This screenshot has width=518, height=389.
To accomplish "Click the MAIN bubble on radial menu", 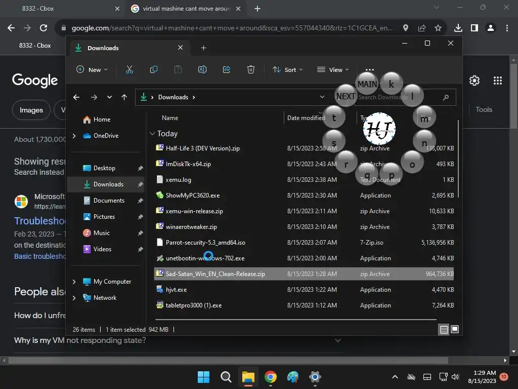I will [x=367, y=85].
